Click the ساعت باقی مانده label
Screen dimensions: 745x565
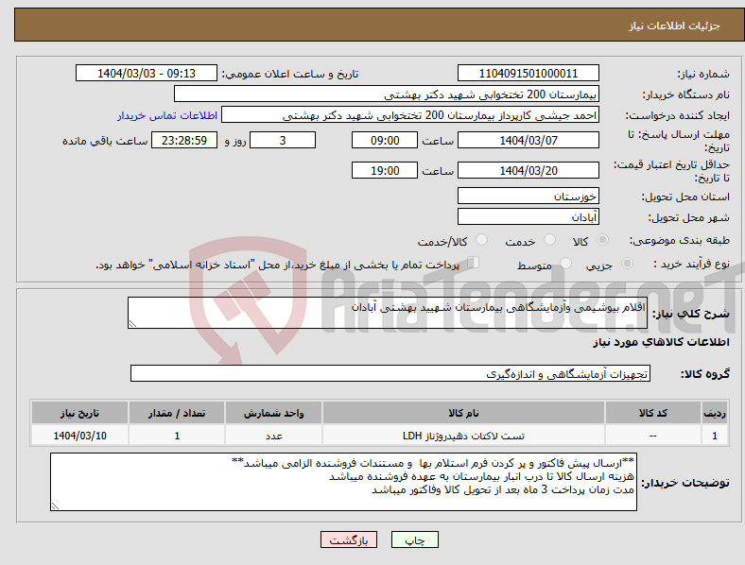(x=105, y=141)
